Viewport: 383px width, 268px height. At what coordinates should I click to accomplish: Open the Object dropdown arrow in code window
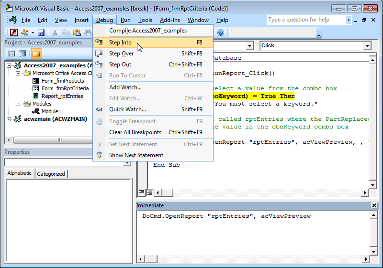click(x=249, y=45)
